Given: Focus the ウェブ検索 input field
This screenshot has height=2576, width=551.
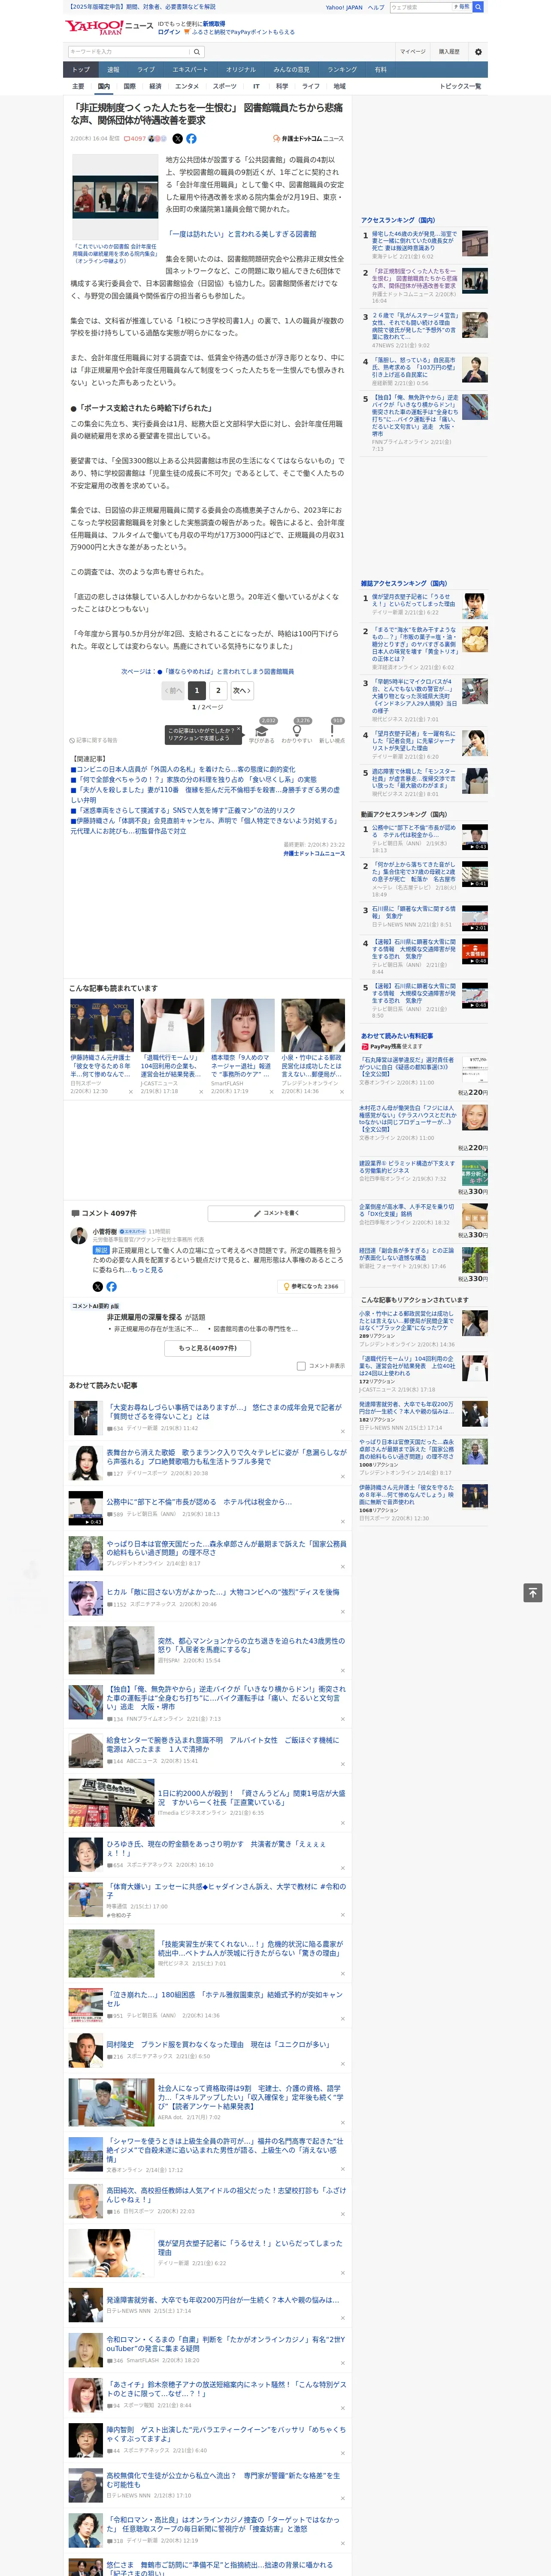Looking at the screenshot, I should click(x=421, y=7).
